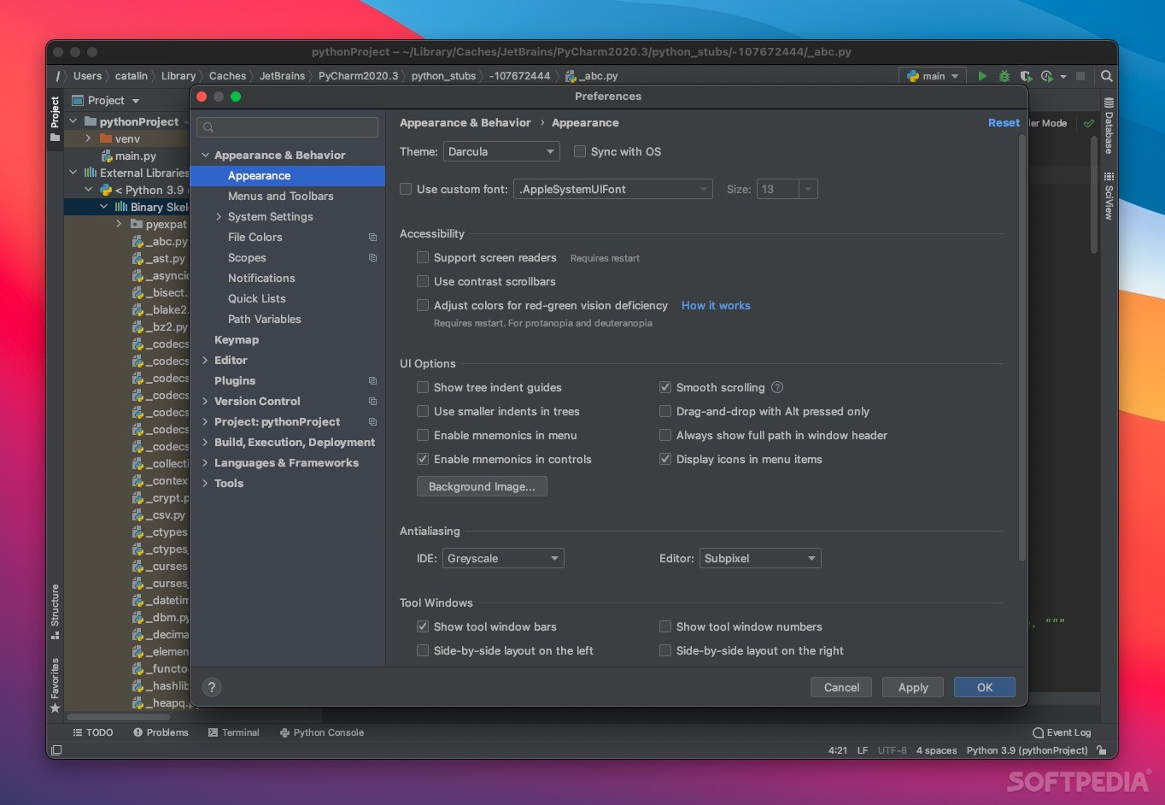Click the Smooth scrolling help icon
1165x805 pixels.
pos(777,387)
